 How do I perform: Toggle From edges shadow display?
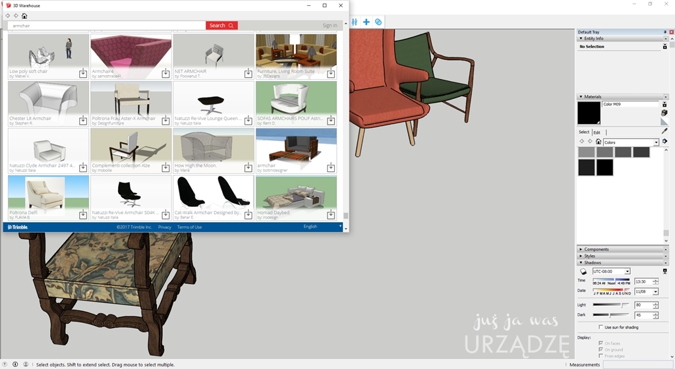click(x=601, y=356)
